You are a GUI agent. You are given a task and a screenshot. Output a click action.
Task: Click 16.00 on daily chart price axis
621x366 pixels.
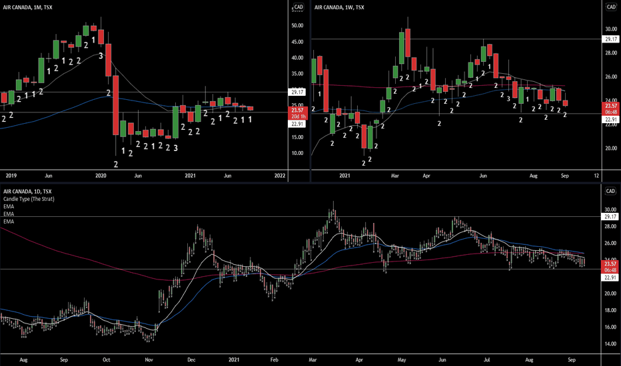610,327
